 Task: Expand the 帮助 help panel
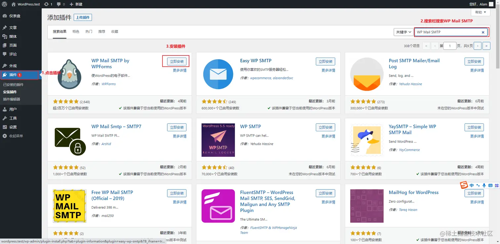pos(480,12)
